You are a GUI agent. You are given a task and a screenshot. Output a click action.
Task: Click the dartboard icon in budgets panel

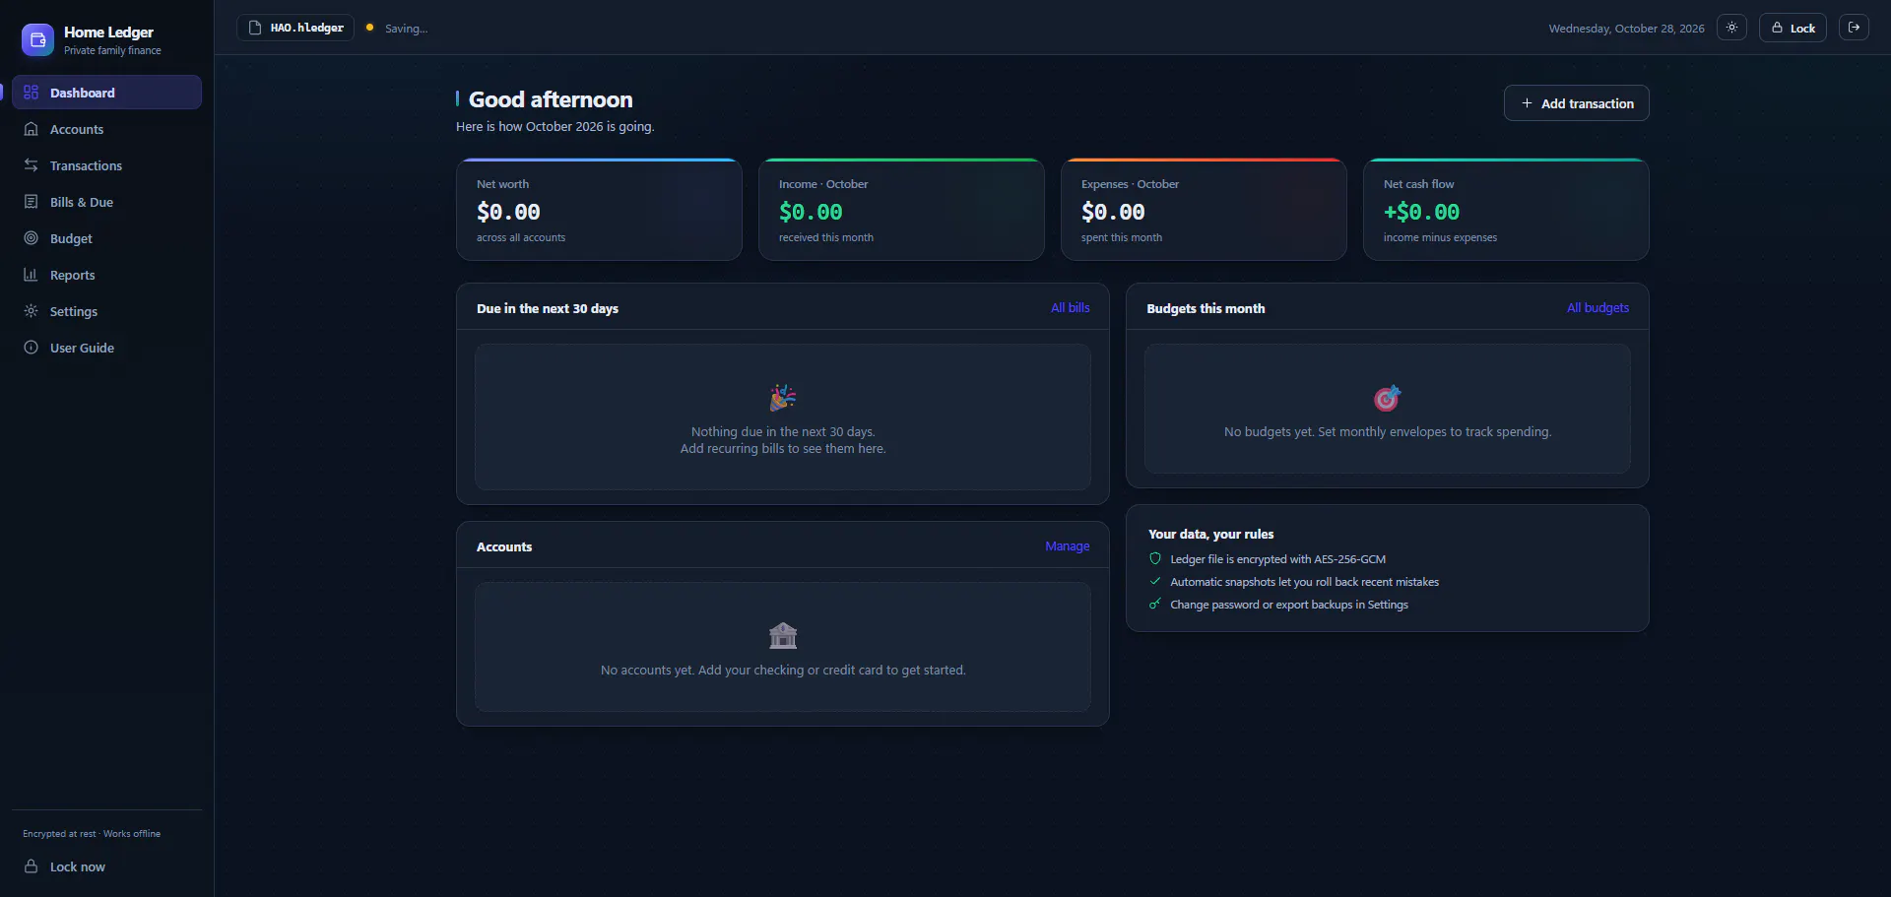(x=1388, y=398)
